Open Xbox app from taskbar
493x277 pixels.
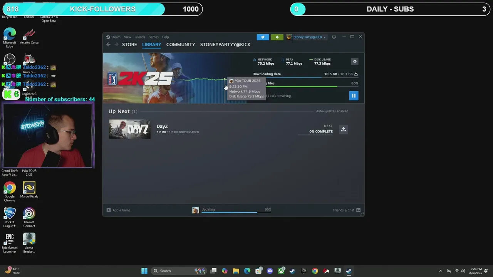[281, 271]
